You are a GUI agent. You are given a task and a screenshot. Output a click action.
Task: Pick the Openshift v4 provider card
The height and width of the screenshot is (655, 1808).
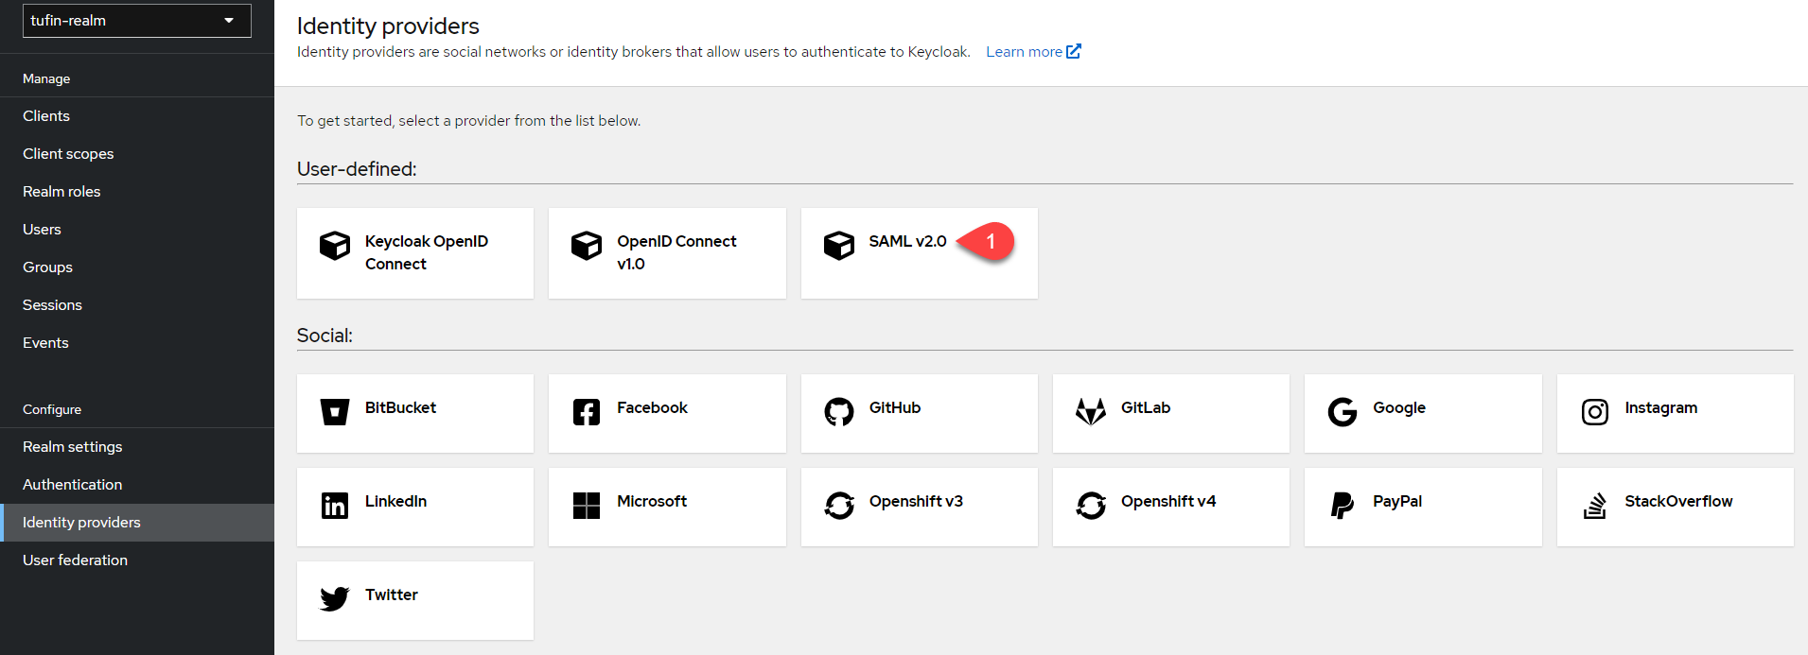pos(1170,507)
